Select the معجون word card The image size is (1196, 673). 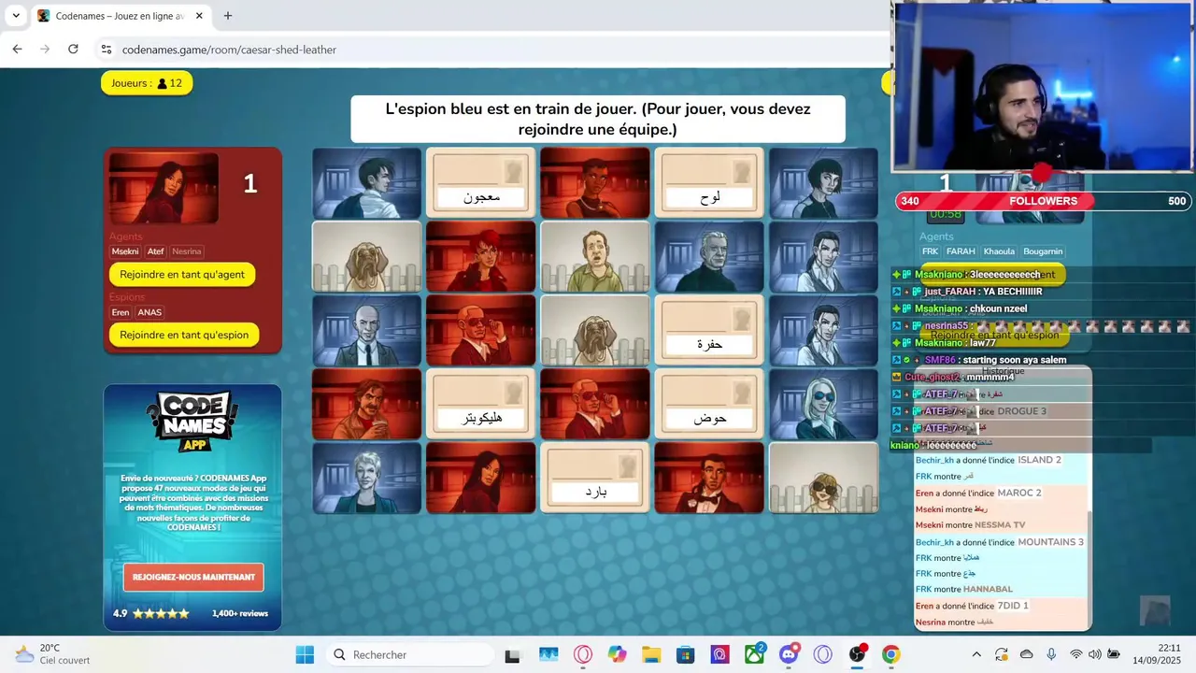pyautogui.click(x=481, y=182)
